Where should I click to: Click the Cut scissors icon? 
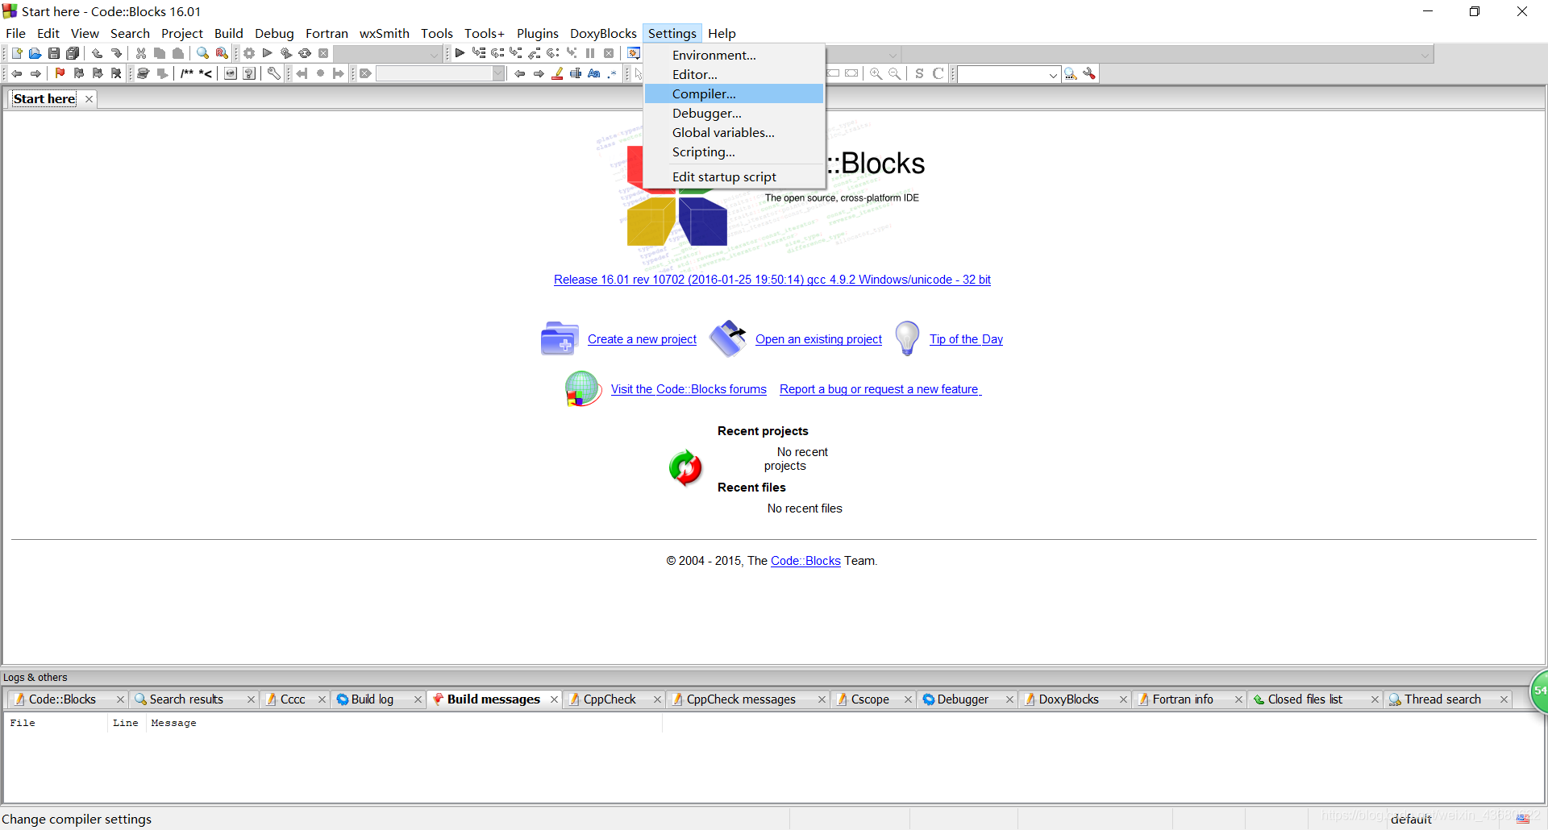click(x=141, y=53)
